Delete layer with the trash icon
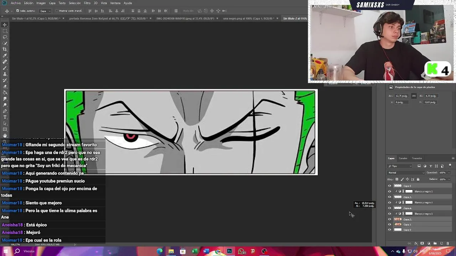456x256 pixels. [448, 244]
